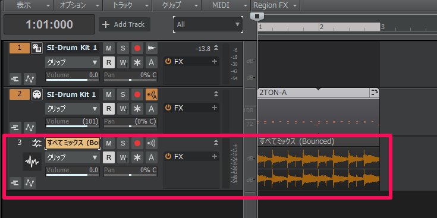
Task: Click take lanes icon on track 1
Action: [15, 79]
